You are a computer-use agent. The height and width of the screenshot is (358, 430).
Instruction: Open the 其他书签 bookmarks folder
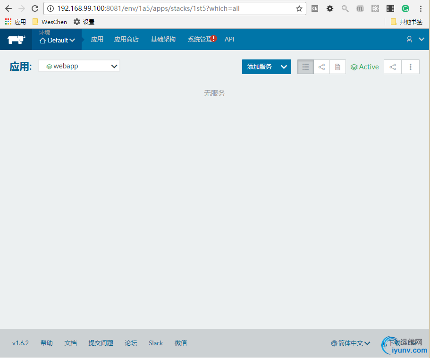pos(407,22)
